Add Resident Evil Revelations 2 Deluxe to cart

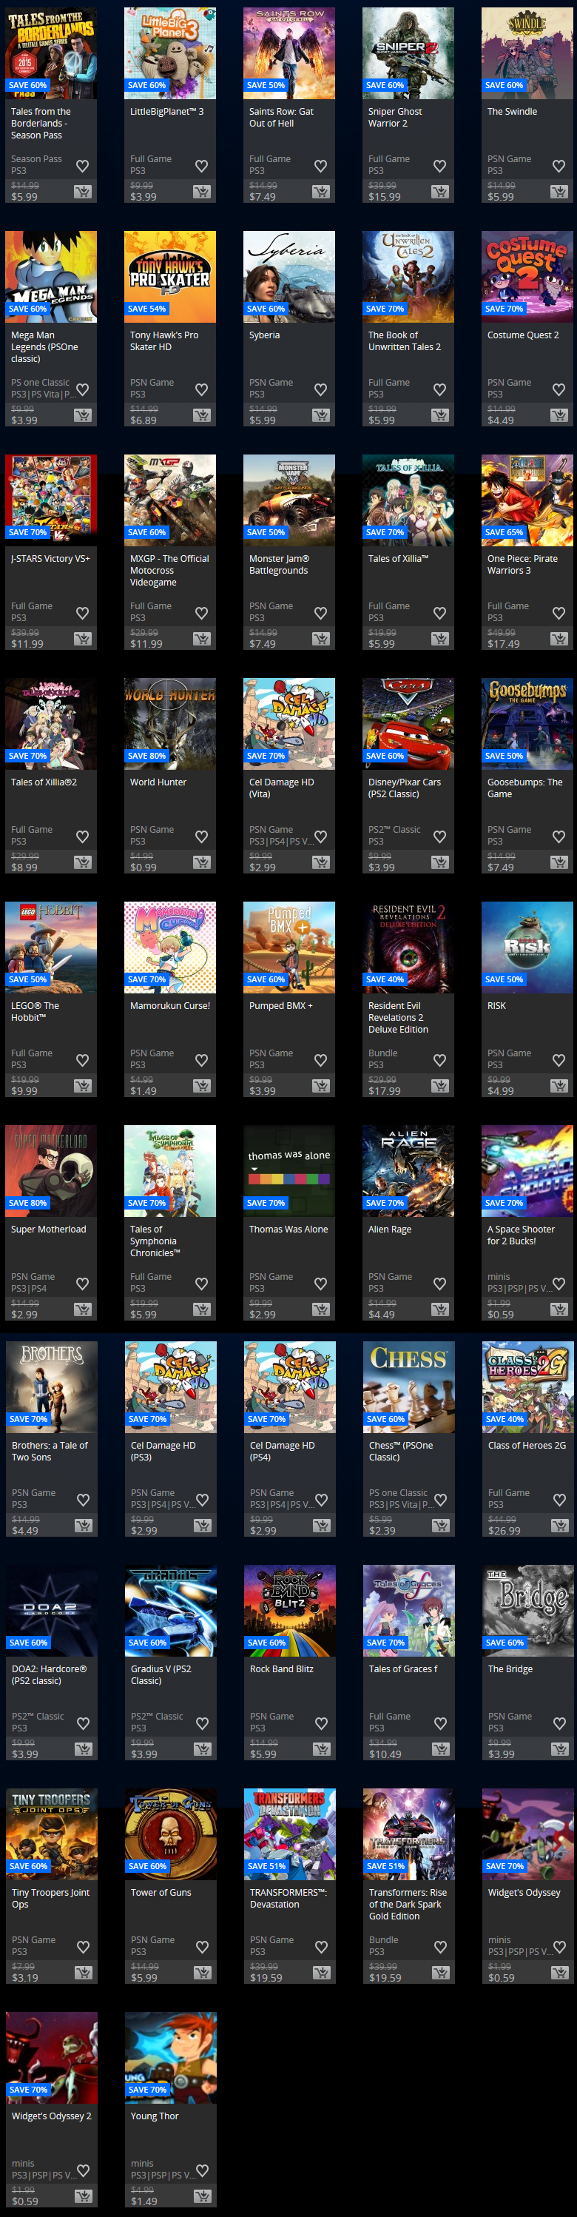[x=440, y=1086]
